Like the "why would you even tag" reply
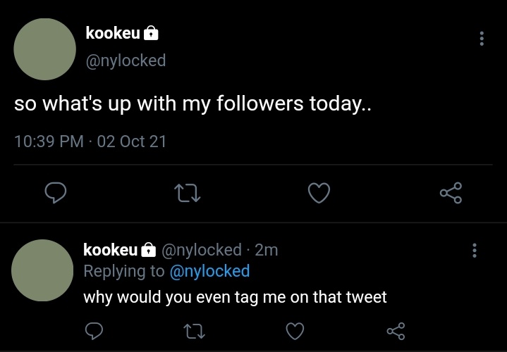 295,331
